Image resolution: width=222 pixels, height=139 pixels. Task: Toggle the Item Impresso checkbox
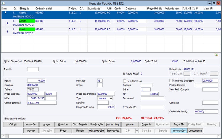click(125, 81)
